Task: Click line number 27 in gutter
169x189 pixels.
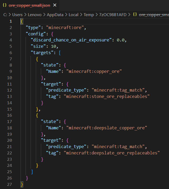Action: [9, 184]
